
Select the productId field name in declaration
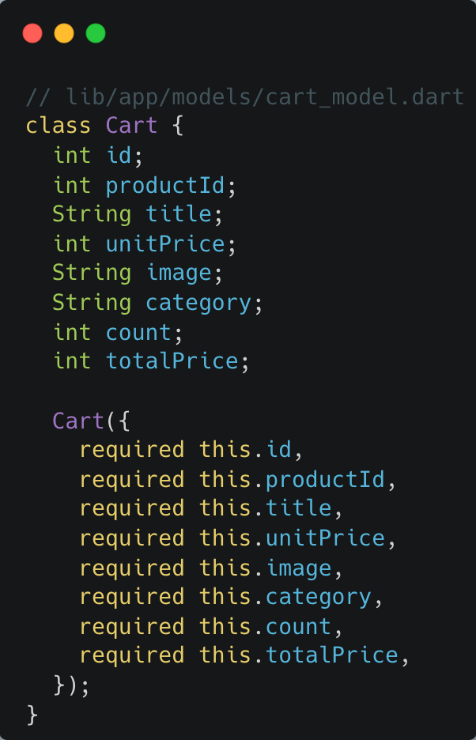tap(166, 185)
